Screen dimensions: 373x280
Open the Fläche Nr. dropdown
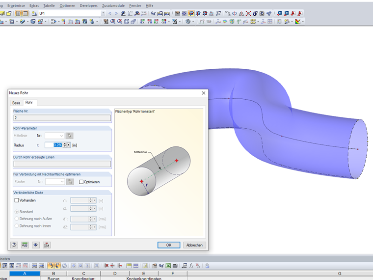55,182
